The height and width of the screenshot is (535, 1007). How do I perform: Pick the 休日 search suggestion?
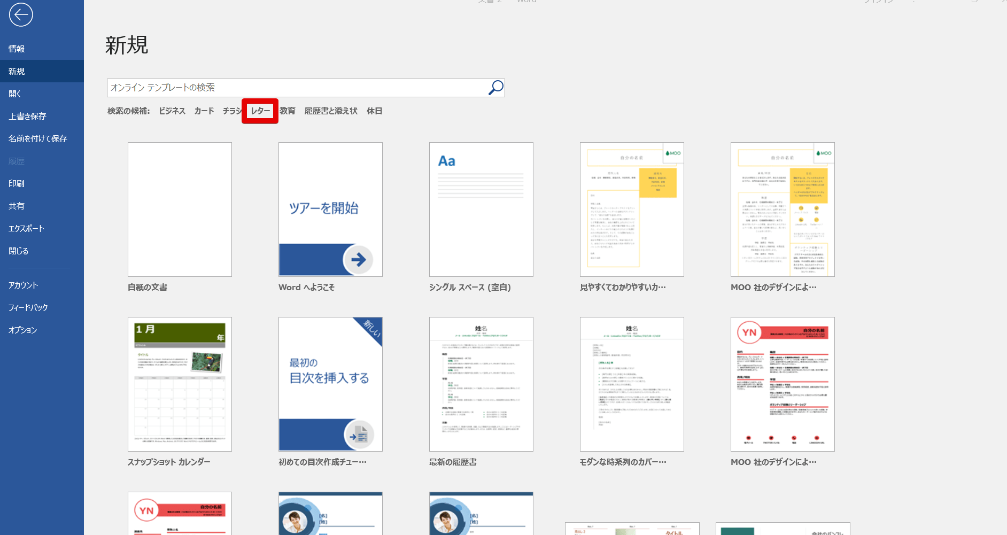(x=374, y=111)
